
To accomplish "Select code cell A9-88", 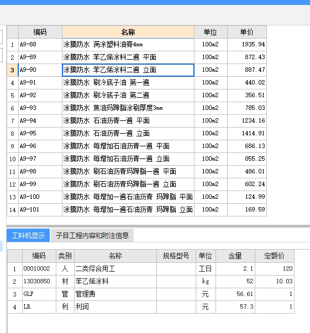I will pos(40,45).
